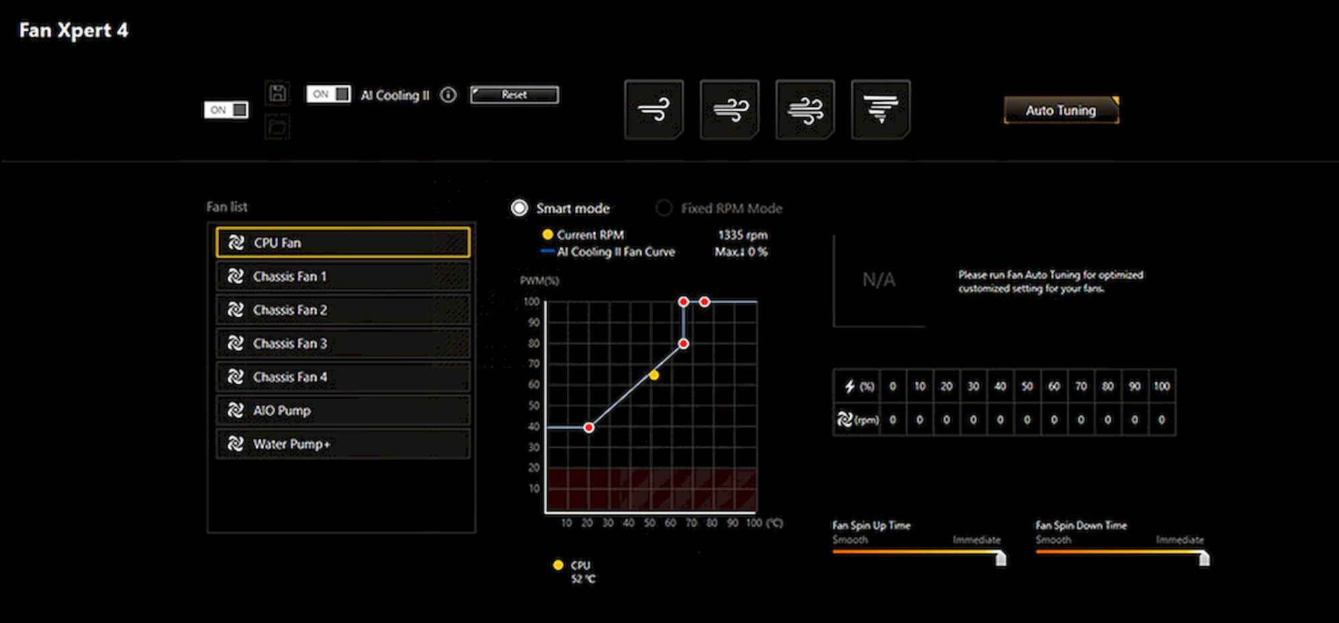Select the Standard fan profile icon
Viewport: 1339px width, 623px height.
(730, 110)
